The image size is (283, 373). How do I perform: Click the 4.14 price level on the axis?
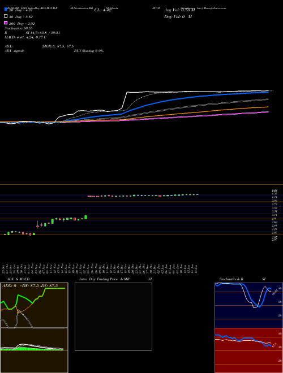click(275, 197)
